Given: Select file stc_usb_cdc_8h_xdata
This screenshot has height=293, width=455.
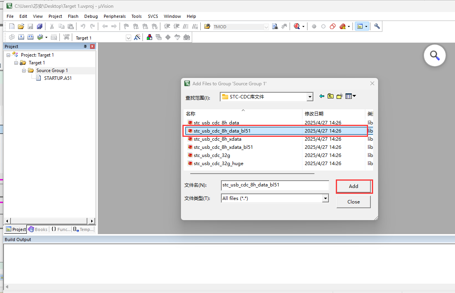Looking at the screenshot, I should point(217,139).
